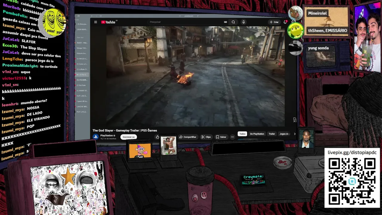
Task: Open the notifications bell
Action: click(285, 22)
